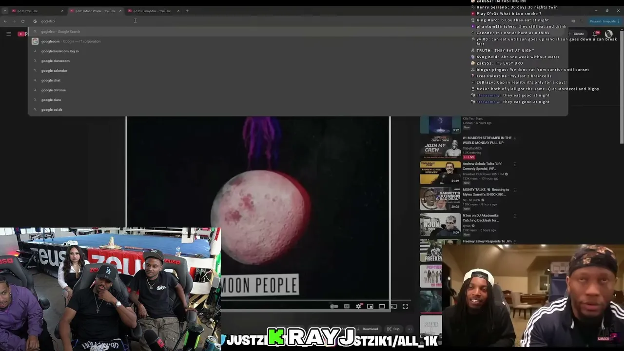Image resolution: width=624 pixels, height=351 pixels.
Task: Switch to the FunnyMike - YouTube tab
Action: point(153,11)
